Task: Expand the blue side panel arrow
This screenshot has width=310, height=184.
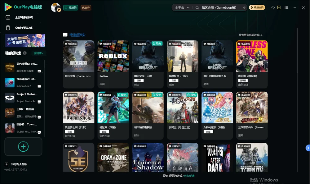Action: [308, 148]
